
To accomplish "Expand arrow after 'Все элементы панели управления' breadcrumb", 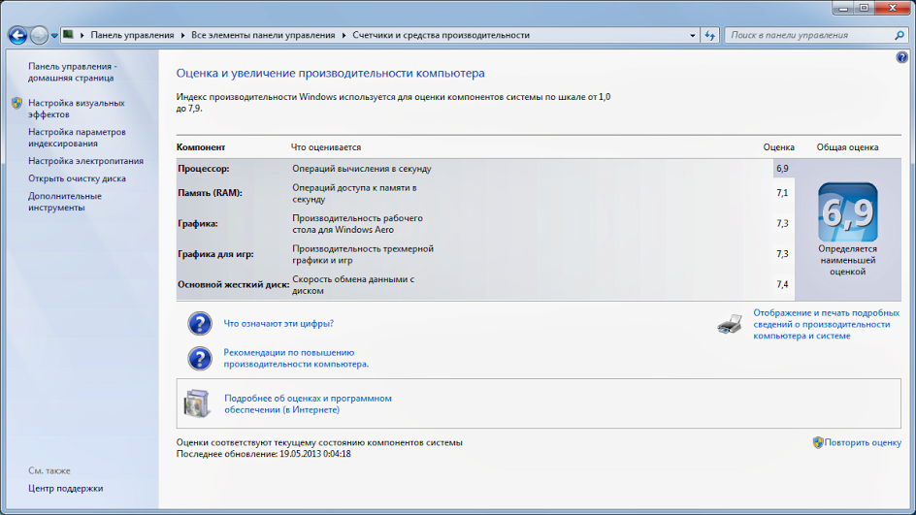I will (x=344, y=35).
